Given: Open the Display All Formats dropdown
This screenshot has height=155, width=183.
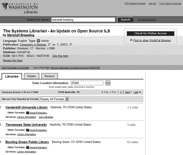Looking at the screenshot, I should [x=54, y=99].
